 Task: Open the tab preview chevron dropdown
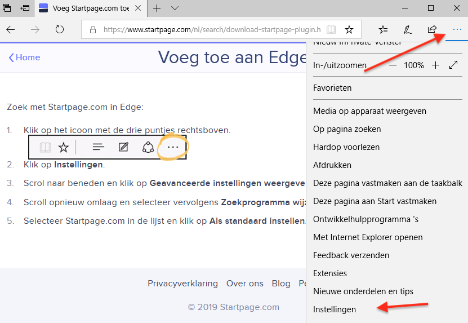click(175, 8)
